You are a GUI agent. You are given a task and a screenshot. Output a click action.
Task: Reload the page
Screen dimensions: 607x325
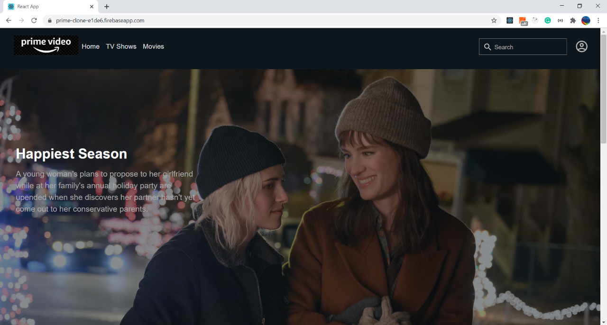34,20
